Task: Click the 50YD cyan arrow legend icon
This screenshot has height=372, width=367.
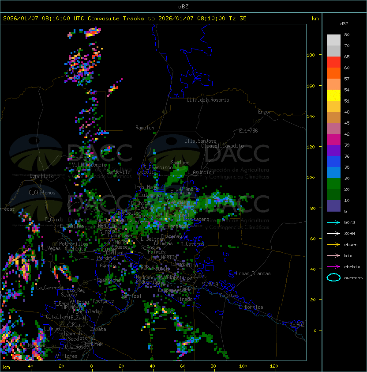Action: coord(333,223)
